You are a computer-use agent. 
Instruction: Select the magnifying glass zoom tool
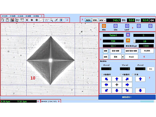coord(51,20)
